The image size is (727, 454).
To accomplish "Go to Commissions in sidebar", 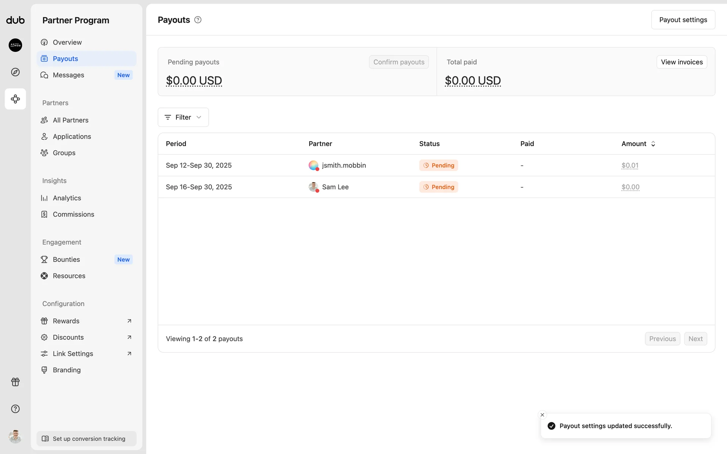I will point(73,214).
